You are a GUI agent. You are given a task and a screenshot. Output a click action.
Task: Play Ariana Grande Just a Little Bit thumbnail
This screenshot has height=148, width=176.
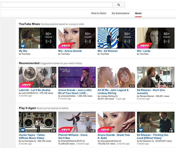pyautogui.click(x=77, y=77)
